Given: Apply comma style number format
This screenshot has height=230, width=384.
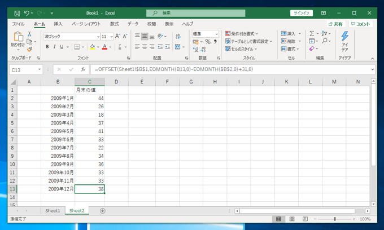Looking at the screenshot, I should [215, 42].
